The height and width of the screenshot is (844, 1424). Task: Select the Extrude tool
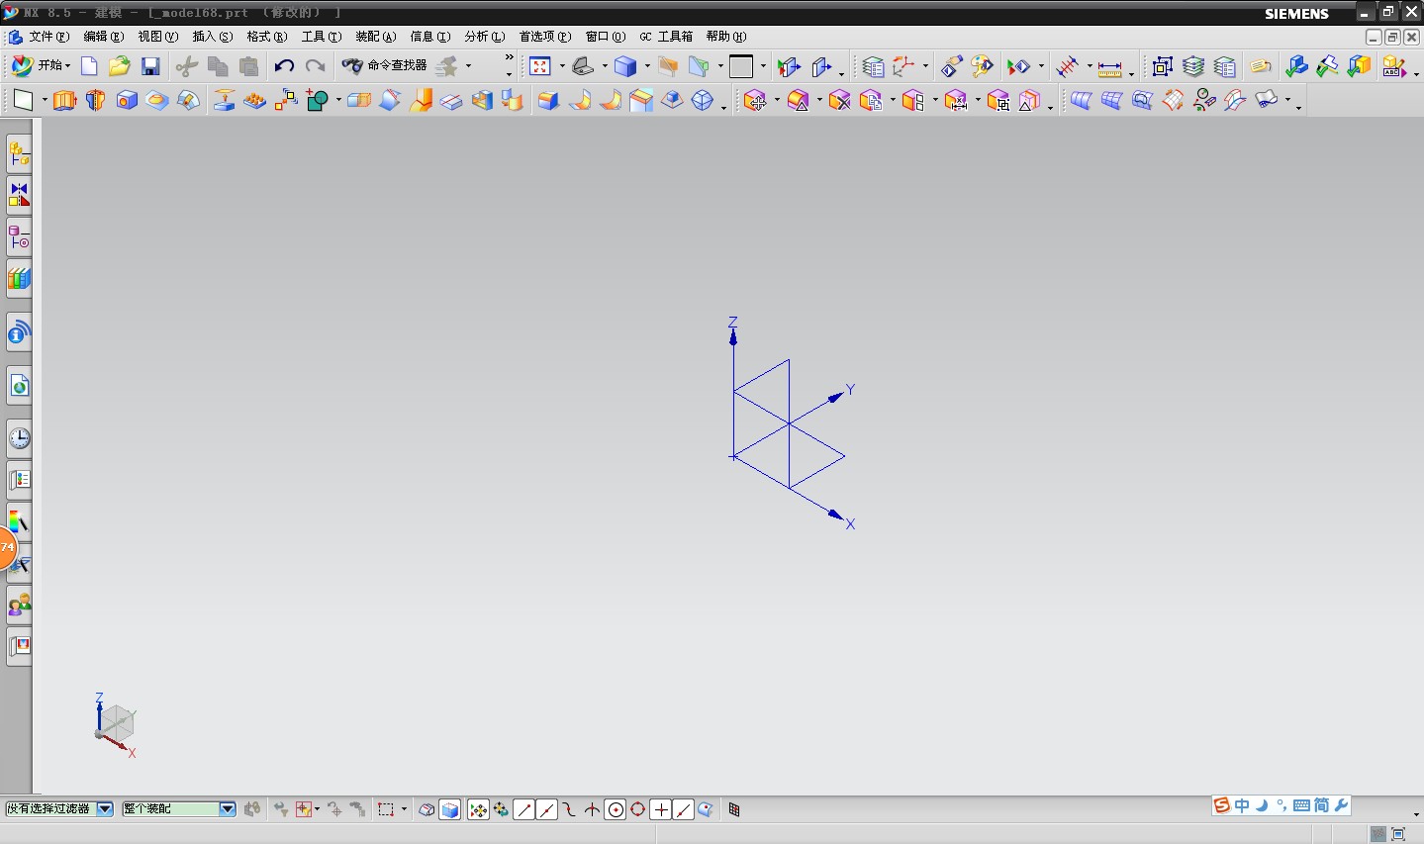point(64,100)
